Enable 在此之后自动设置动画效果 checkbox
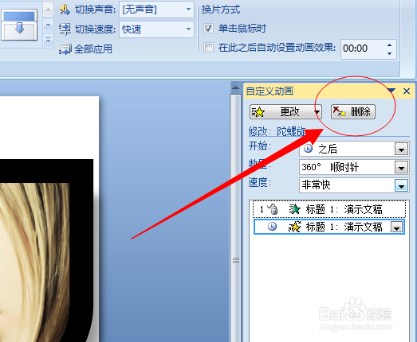 tap(208, 48)
